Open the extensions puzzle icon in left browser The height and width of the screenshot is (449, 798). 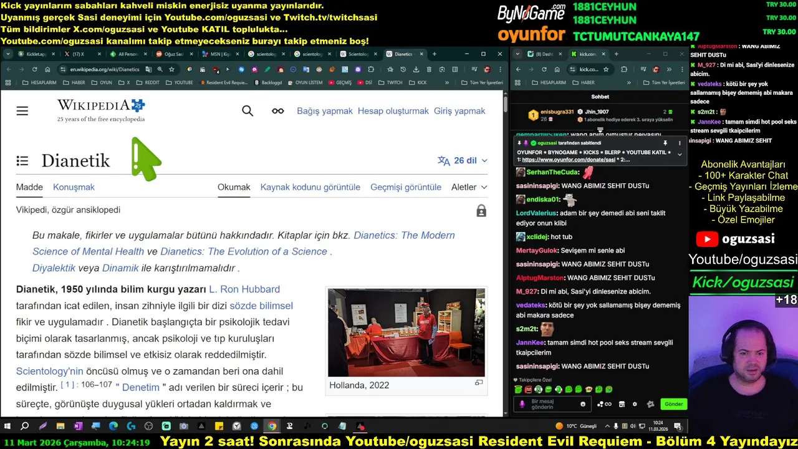click(371, 69)
